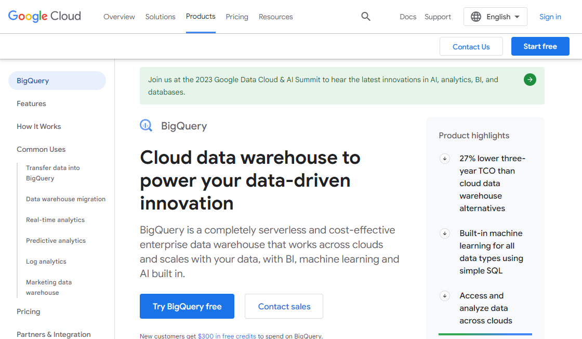Open Predictive analytics in sidebar
Screen dimensions: 582x339
tap(56, 241)
